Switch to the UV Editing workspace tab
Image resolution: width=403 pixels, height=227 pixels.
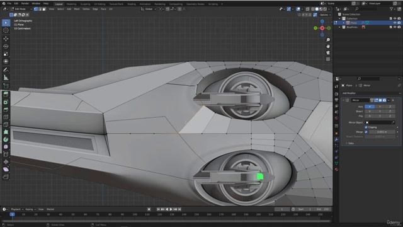[x=99, y=4]
